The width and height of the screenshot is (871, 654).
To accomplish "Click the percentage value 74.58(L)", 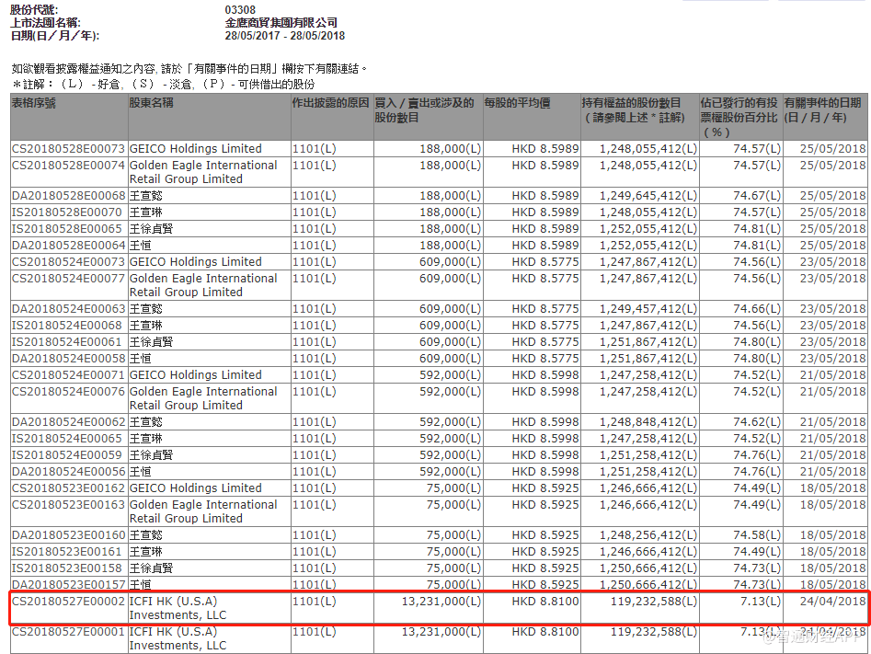I will [x=757, y=535].
